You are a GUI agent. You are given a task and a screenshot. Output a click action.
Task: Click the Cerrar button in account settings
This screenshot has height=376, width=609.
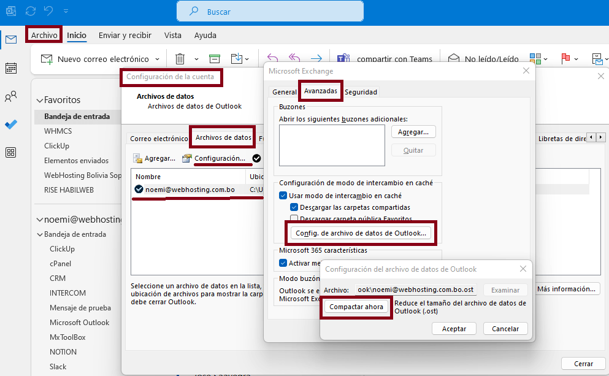click(x=583, y=364)
